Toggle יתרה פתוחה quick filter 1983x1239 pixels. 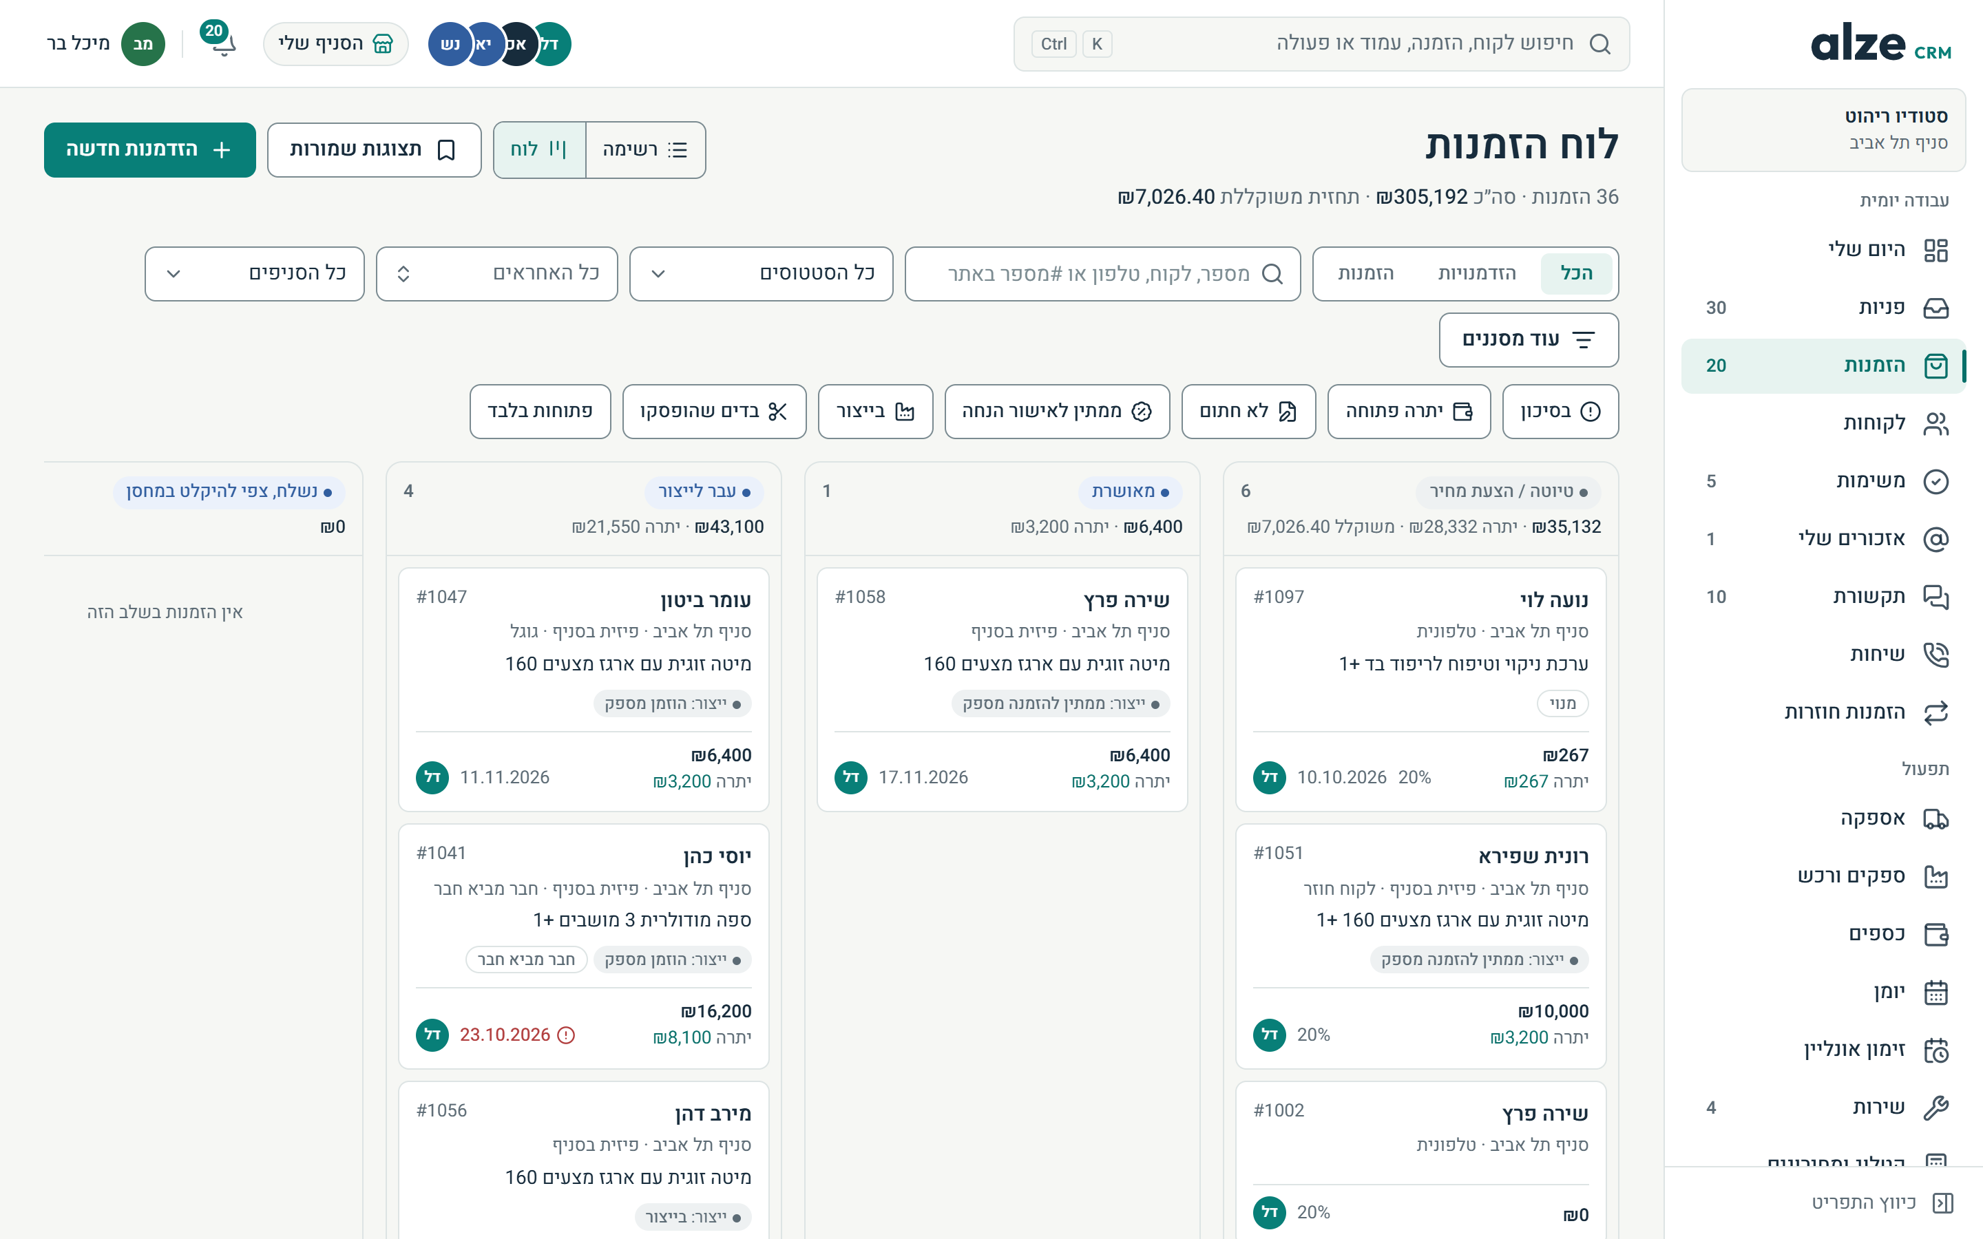1409,412
